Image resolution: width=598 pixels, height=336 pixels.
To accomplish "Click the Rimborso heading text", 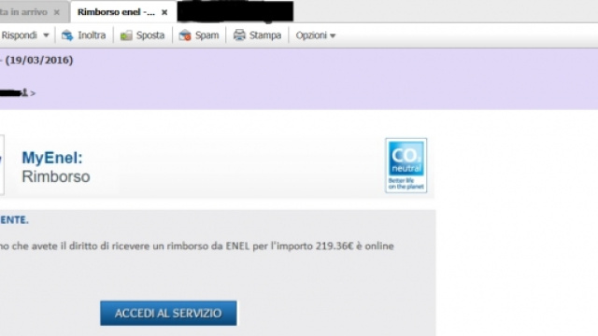I will click(x=56, y=176).
